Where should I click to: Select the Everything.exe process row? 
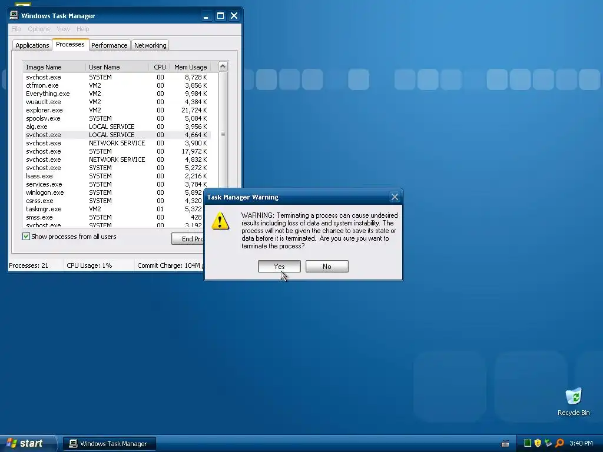(117, 94)
